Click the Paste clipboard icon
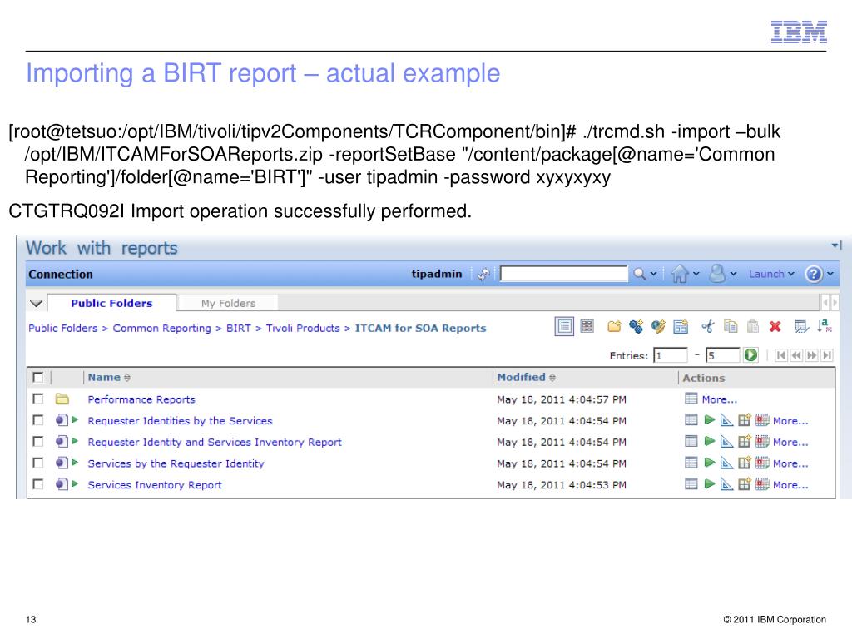The width and height of the screenshot is (852, 639). coord(752,326)
